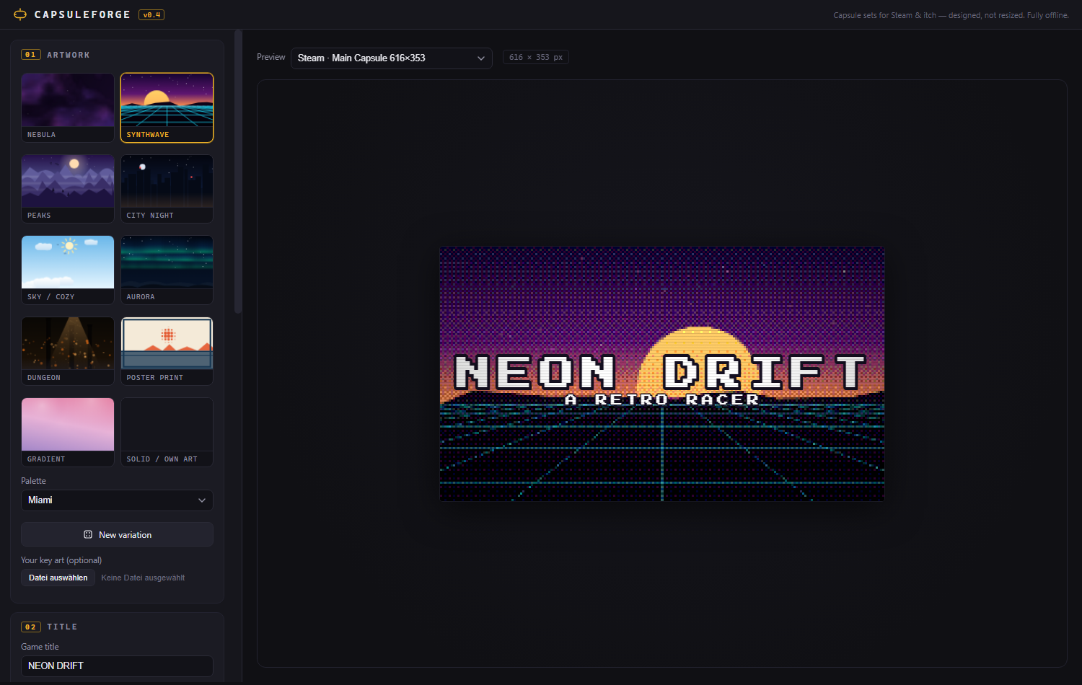
Task: Click the v0.4 version badge
Action: (x=151, y=14)
